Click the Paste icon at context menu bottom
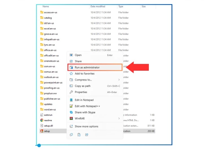207x149 pixels. (79, 135)
